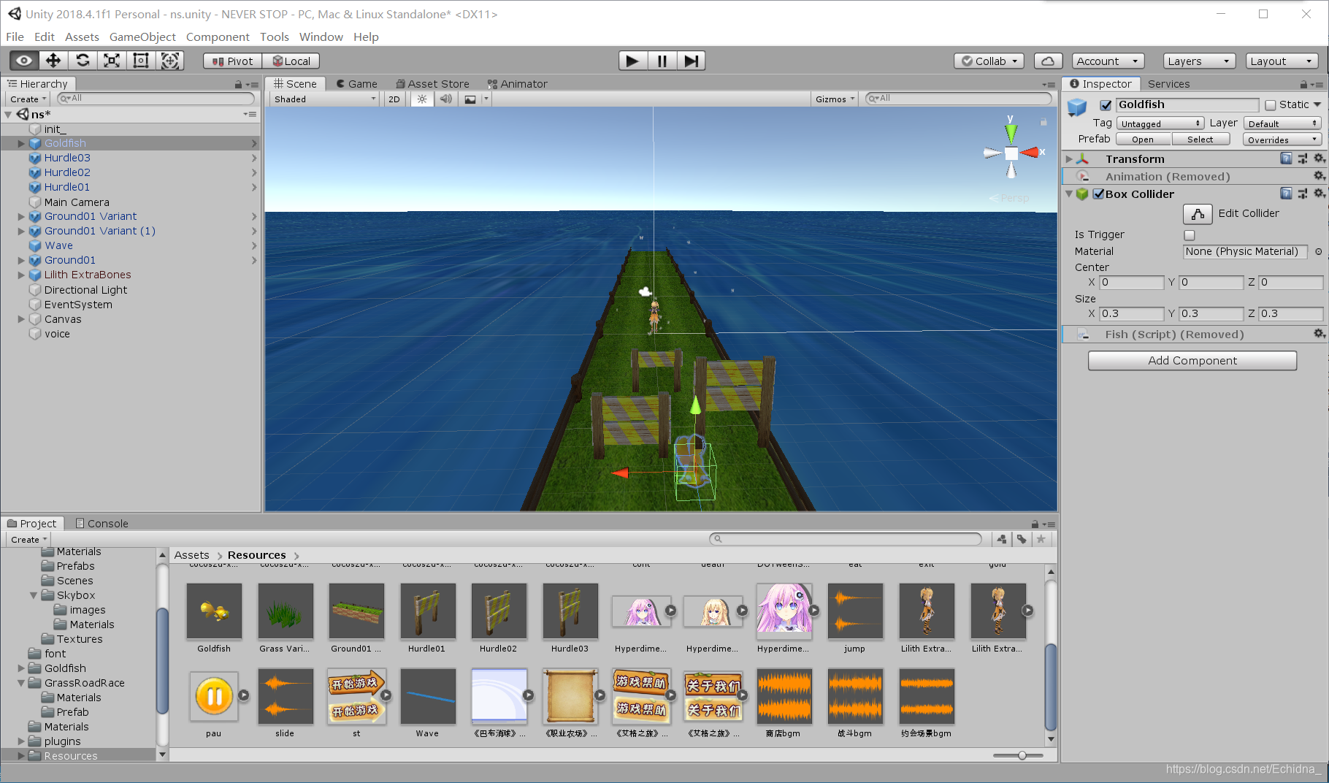Click the favorites star icon
The height and width of the screenshot is (783, 1329).
pos(1041,539)
